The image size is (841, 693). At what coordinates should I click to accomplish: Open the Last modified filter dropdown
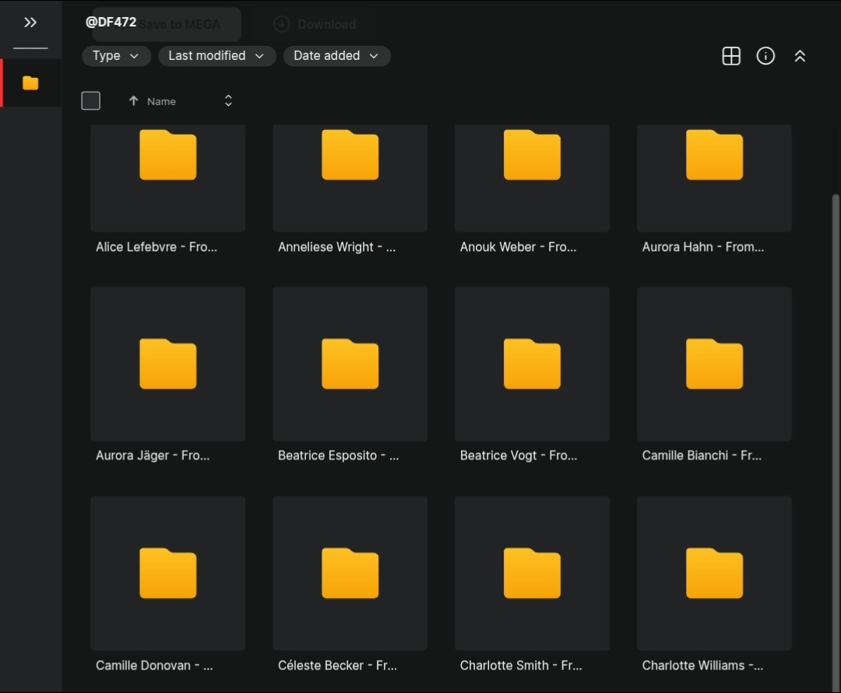point(216,56)
